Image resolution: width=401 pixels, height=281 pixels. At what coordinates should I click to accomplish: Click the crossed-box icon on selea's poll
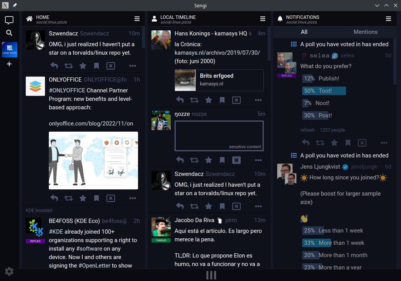point(362,143)
